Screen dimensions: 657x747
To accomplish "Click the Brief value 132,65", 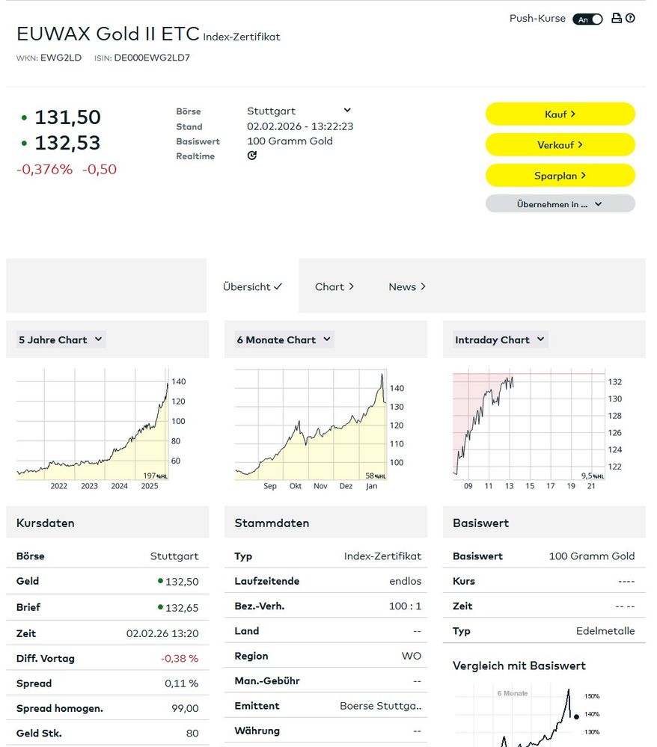I will pyautogui.click(x=182, y=608).
